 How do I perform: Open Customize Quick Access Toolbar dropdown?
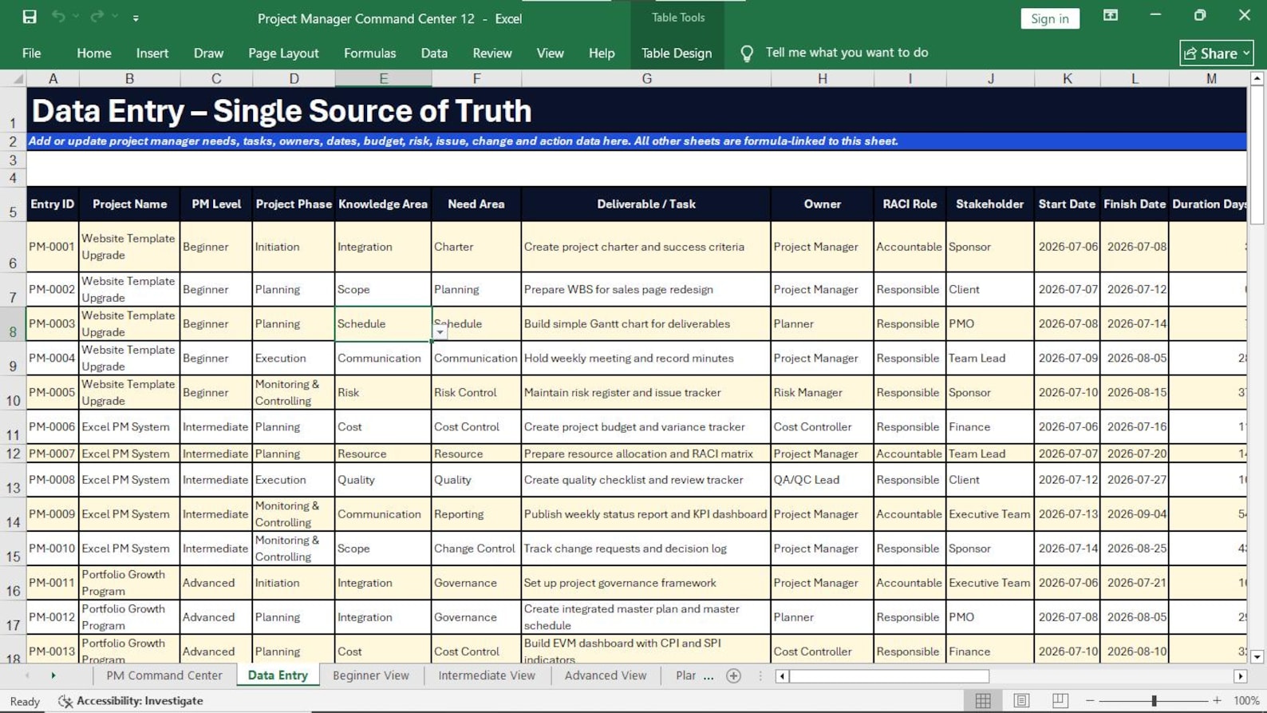point(136,18)
